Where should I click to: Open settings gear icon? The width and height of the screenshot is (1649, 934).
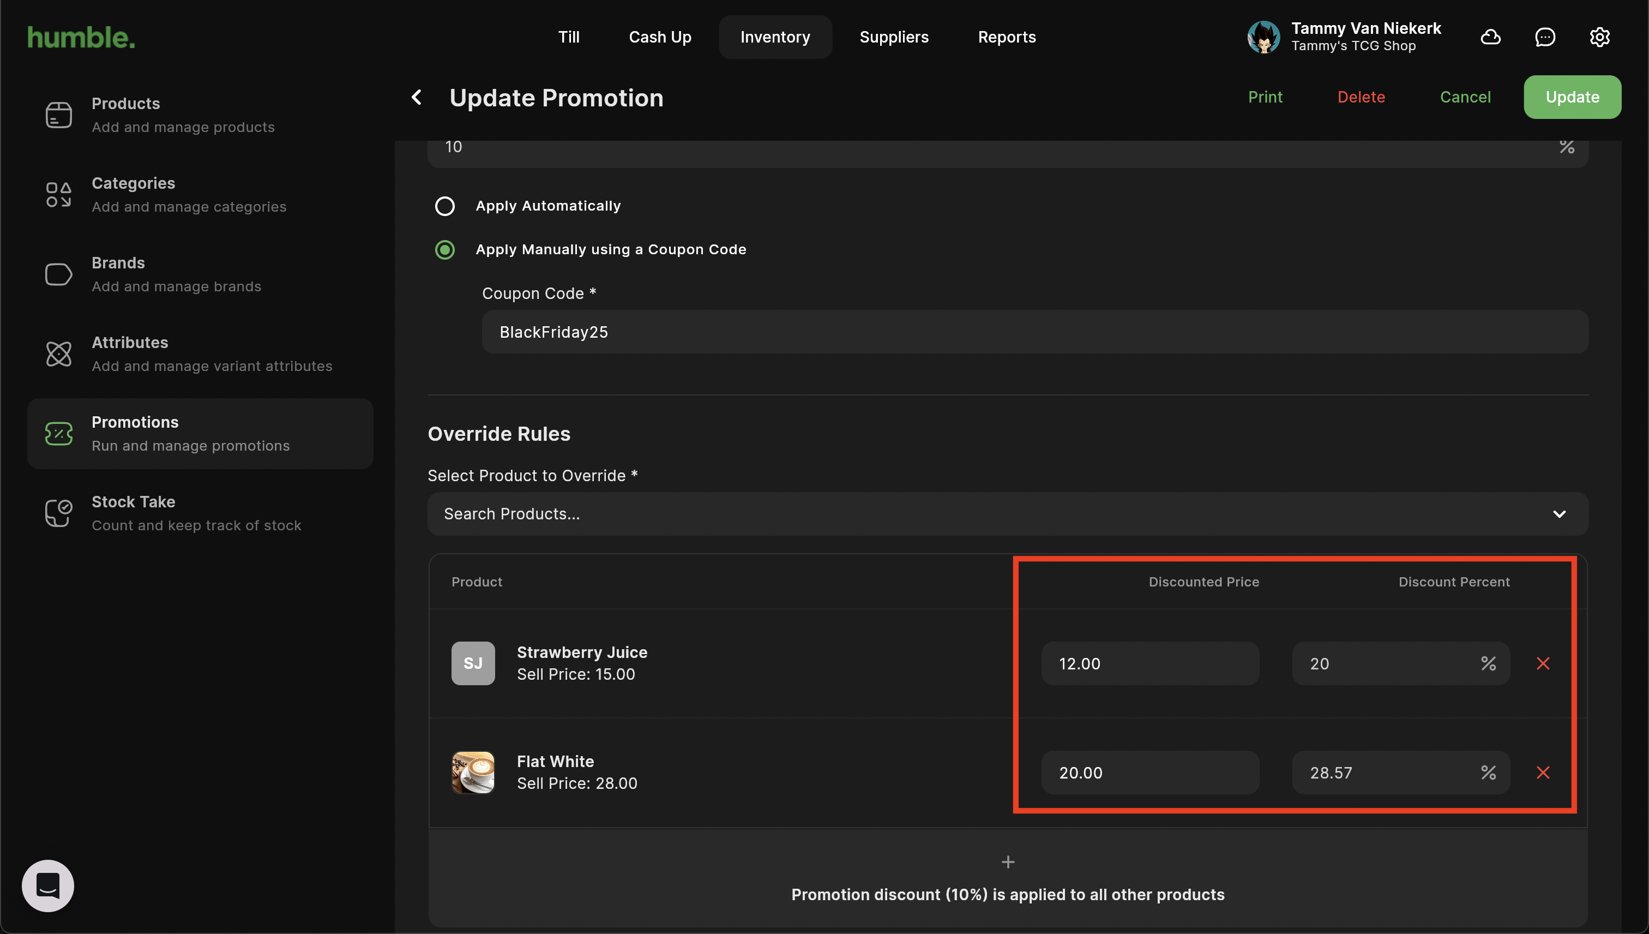click(x=1599, y=37)
